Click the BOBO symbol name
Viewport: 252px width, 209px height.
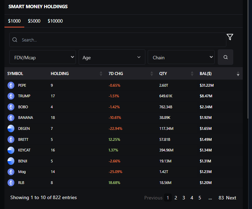coord(23,107)
